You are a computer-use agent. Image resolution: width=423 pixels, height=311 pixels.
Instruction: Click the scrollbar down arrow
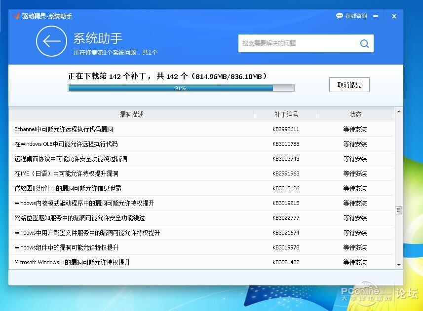click(399, 265)
